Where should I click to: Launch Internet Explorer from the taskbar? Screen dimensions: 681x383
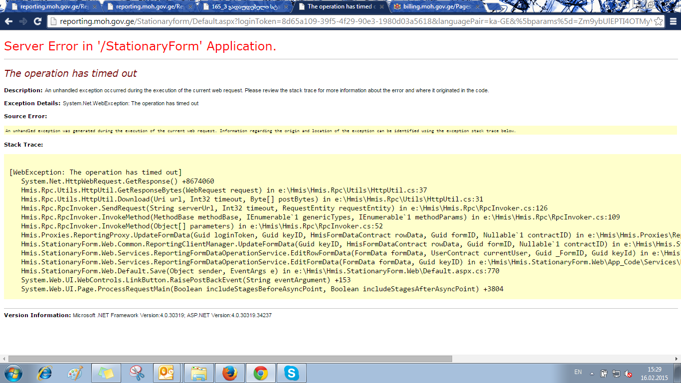click(45, 373)
